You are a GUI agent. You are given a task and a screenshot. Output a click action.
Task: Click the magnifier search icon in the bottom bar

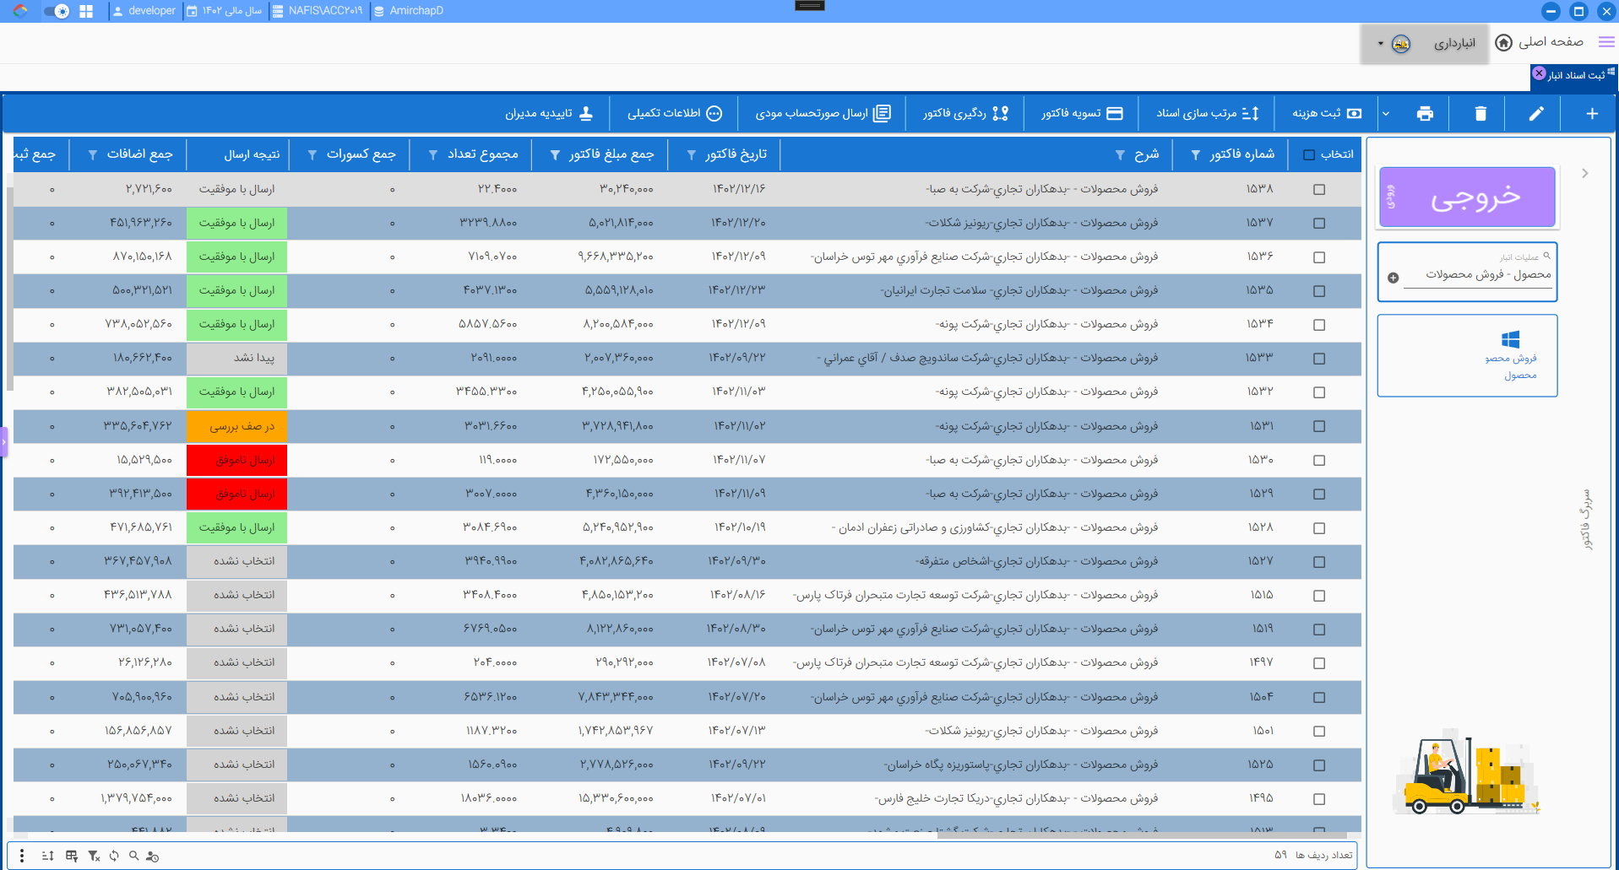coord(133,856)
